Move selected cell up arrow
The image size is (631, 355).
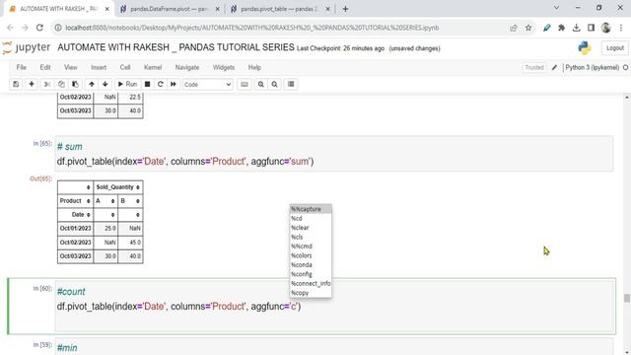tap(92, 84)
